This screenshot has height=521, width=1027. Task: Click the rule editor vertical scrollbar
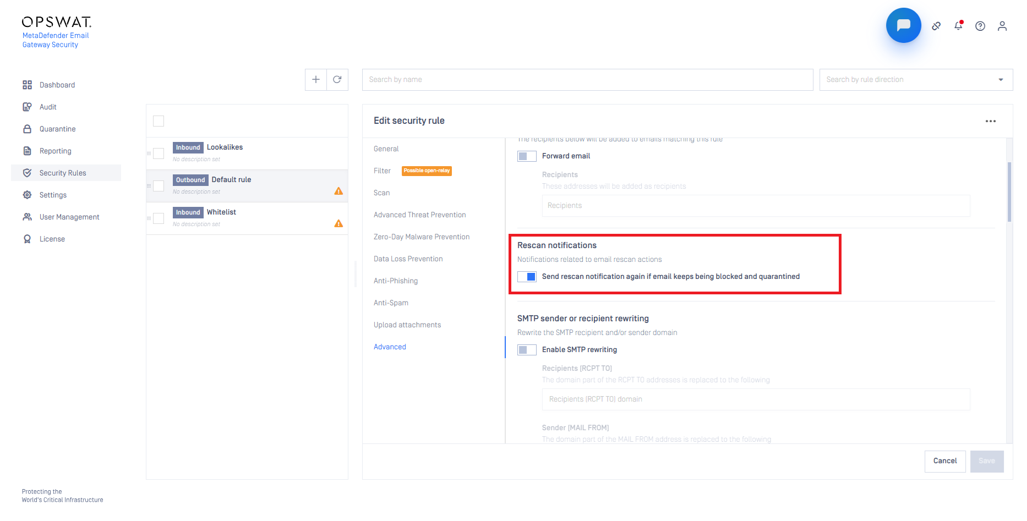tap(1009, 191)
